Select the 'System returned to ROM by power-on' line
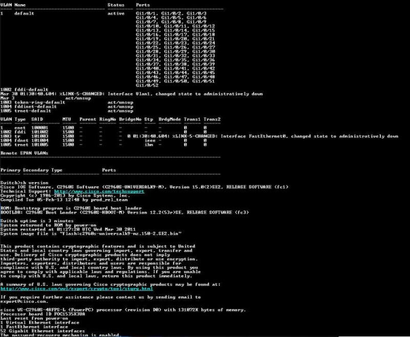Screen dimensions: 410x337 [x=48, y=225]
